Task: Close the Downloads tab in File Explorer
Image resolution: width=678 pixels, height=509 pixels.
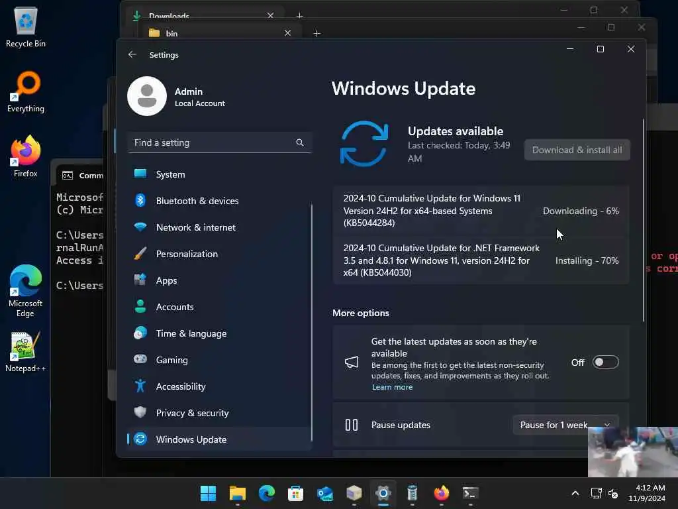Action: (x=271, y=16)
